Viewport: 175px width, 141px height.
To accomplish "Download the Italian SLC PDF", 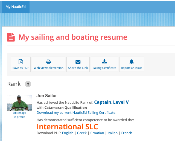I will tap(113, 133).
